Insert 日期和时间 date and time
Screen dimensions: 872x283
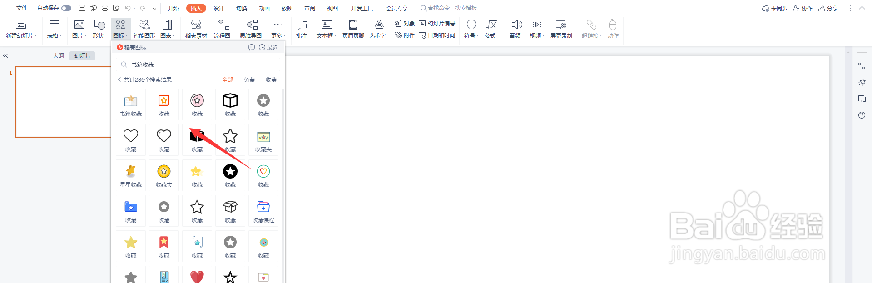[436, 35]
